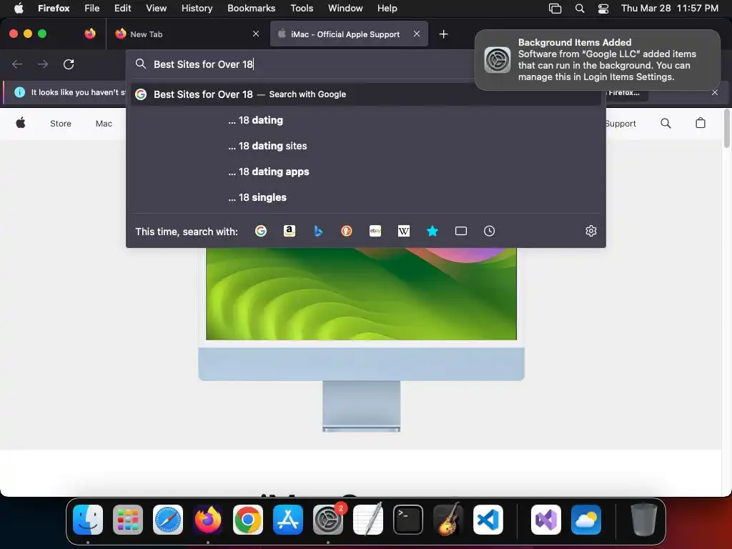Viewport: 732px width, 549px height.
Task: Open Safari from the Dock
Action: (168, 520)
